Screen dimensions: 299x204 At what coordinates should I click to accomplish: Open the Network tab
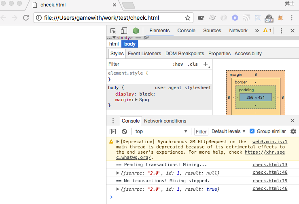(238, 31)
